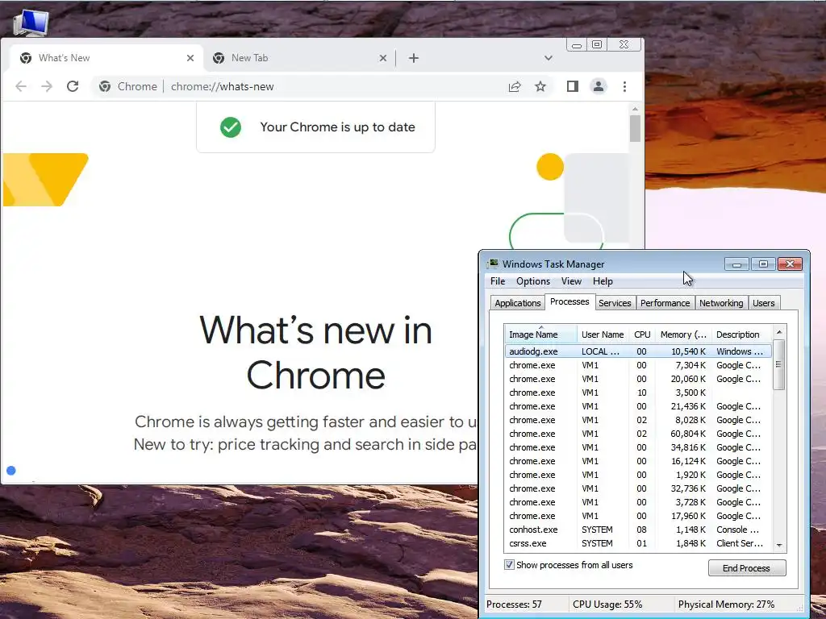
Task: Click the Task Manager title bar icon
Action: tap(494, 264)
